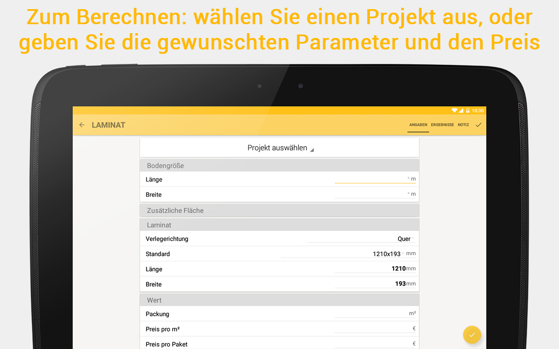The width and height of the screenshot is (559, 349).
Task: Focus the Preis pro Paket input field
Action: coord(375,344)
